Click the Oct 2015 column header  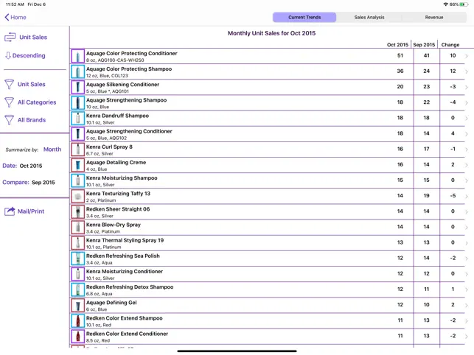(x=397, y=45)
